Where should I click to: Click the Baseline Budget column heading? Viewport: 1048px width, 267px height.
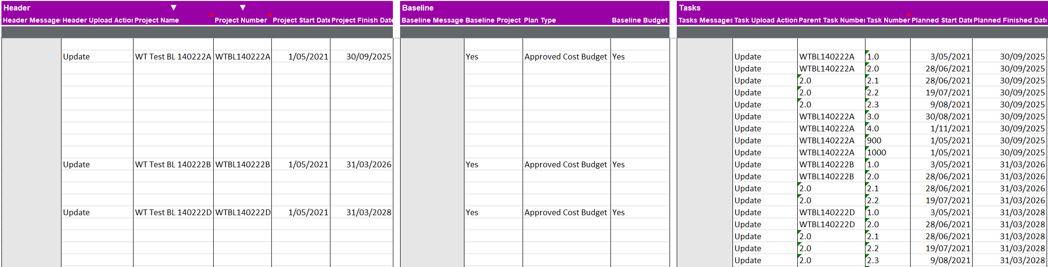tap(640, 20)
